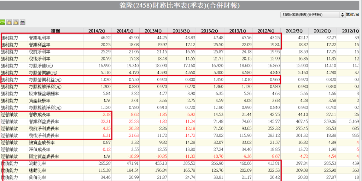
Task: Click the 每股營業額(元) row label
Action: 43,73
